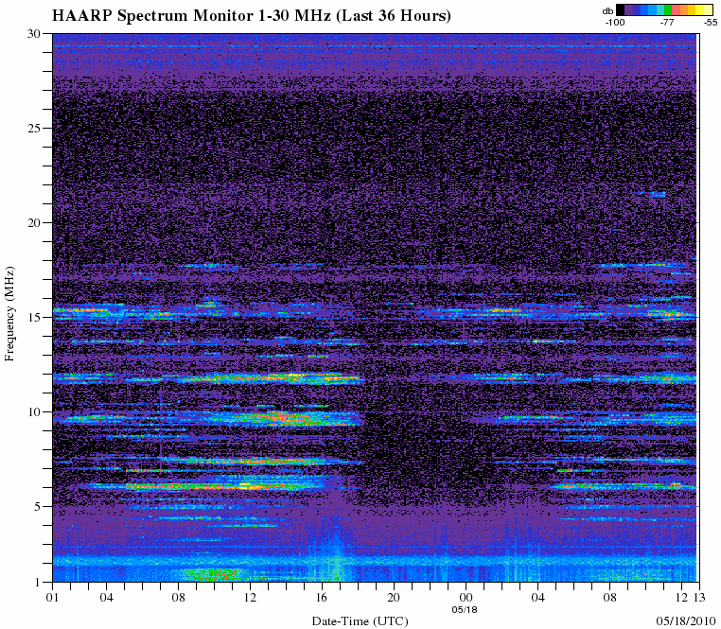Viewport: 721px width, 629px height.
Task: Click the bright vertical burst near 17 UTC at 1 MHz
Action: [x=338, y=559]
